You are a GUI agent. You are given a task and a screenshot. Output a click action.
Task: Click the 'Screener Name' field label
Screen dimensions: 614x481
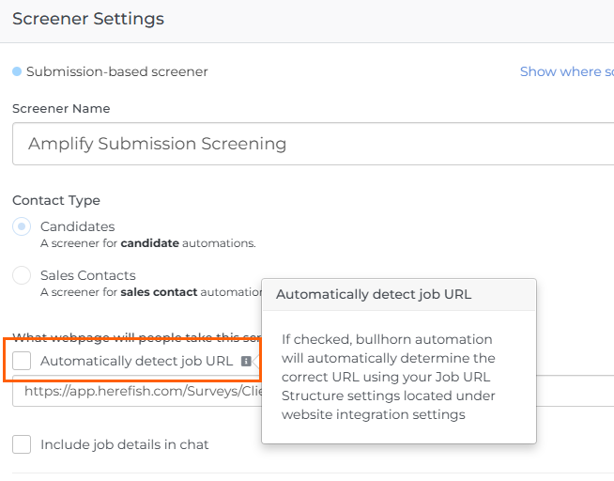[61, 108]
